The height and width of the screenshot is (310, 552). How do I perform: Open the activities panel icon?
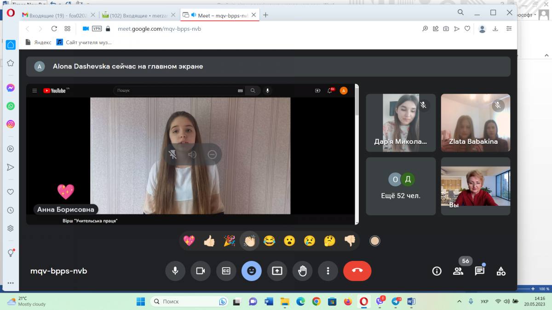point(501,271)
